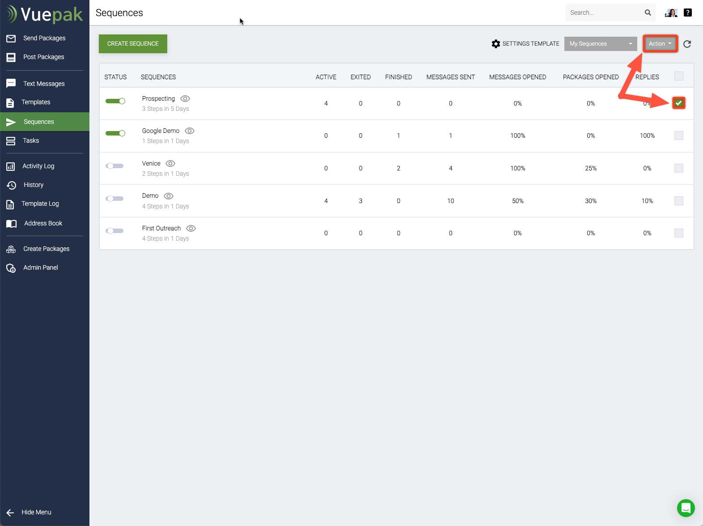Viewport: 703px width, 526px height.
Task: Enable the First Outreach status toggle
Action: pyautogui.click(x=114, y=231)
